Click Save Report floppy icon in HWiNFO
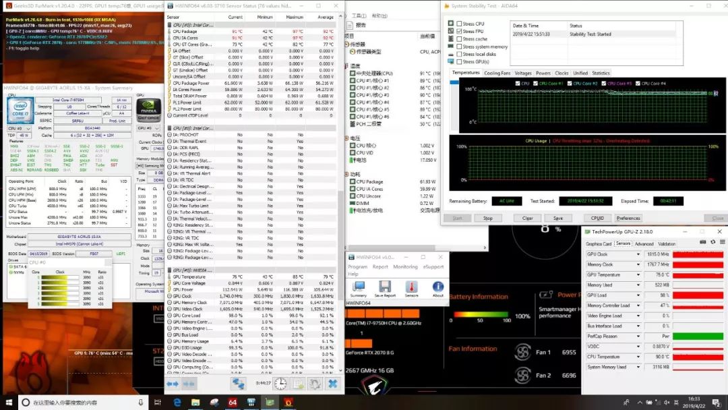Image resolution: width=728 pixels, height=410 pixels. (385, 287)
